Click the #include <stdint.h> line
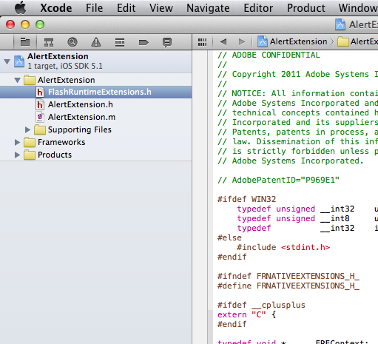This screenshot has width=378, height=344. point(283,247)
